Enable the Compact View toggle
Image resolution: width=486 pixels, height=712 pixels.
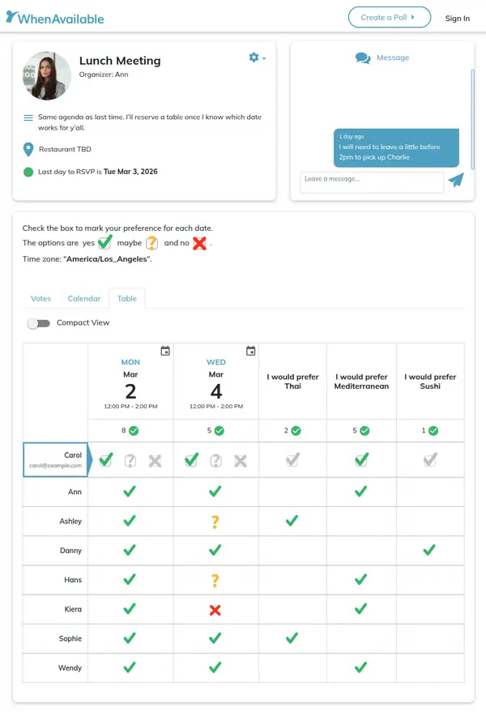[39, 322]
